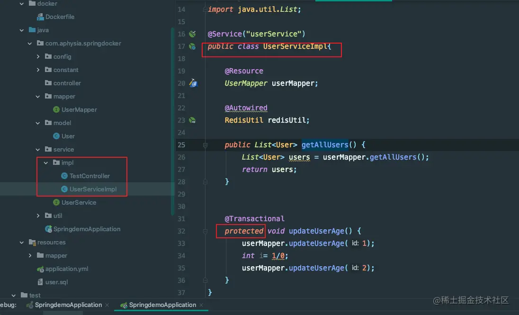Collapse the import fold marker on line 14
This screenshot has height=315, width=519.
click(205, 9)
